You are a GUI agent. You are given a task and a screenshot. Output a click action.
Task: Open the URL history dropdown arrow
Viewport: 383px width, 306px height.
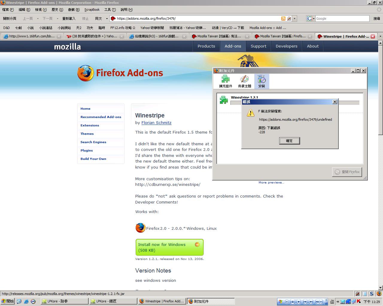point(294,19)
